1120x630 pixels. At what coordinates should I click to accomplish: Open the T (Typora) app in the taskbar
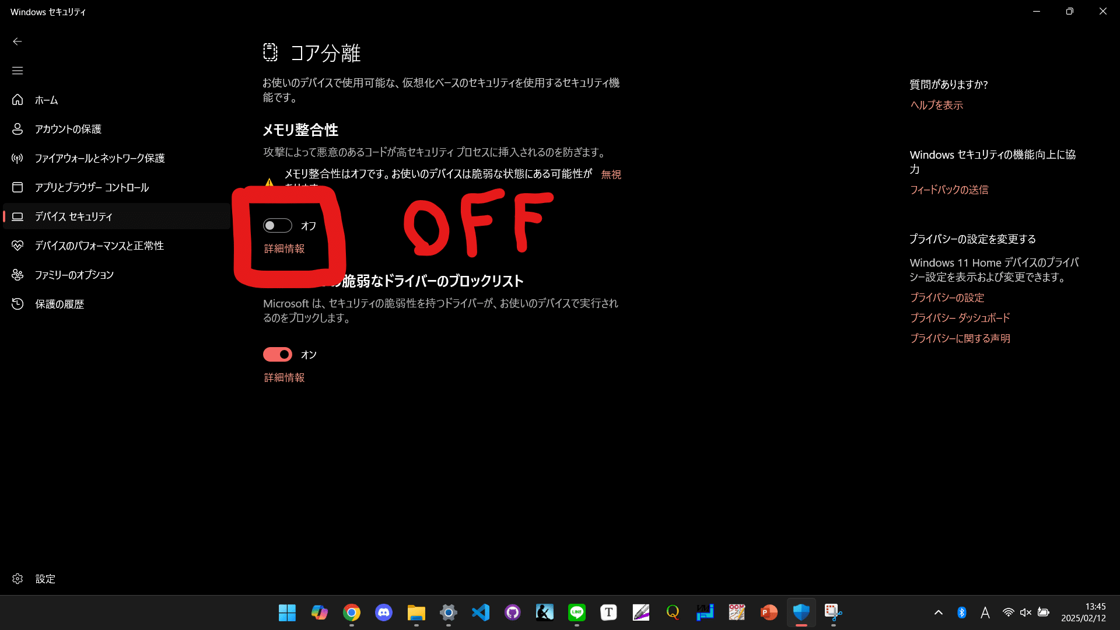608,612
